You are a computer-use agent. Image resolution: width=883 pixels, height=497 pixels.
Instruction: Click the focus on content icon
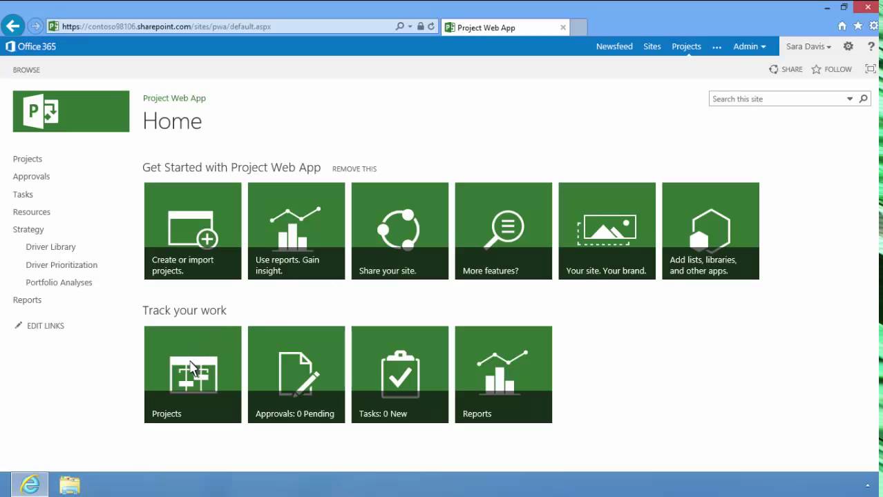tap(871, 69)
